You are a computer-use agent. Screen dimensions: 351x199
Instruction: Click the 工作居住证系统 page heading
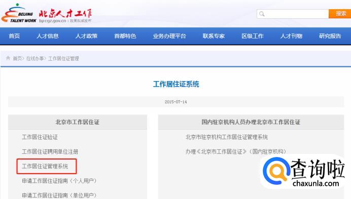coord(176,84)
